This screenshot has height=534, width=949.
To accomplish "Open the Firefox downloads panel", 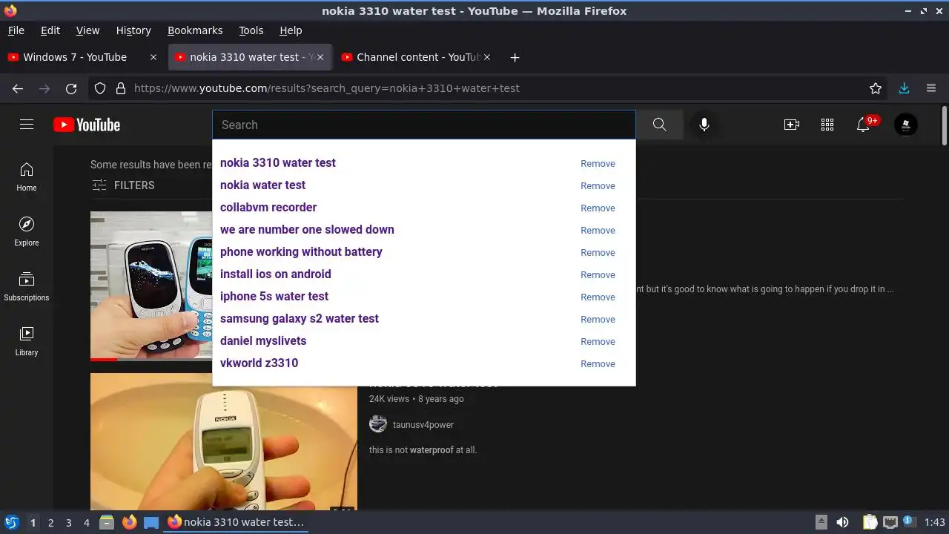I will [904, 88].
